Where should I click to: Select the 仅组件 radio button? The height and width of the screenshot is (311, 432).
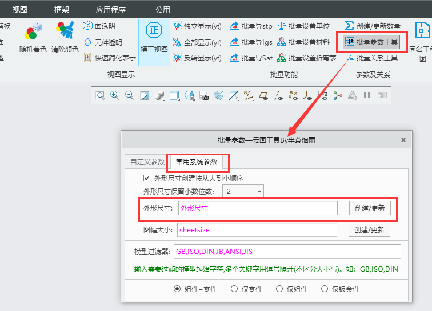click(279, 289)
